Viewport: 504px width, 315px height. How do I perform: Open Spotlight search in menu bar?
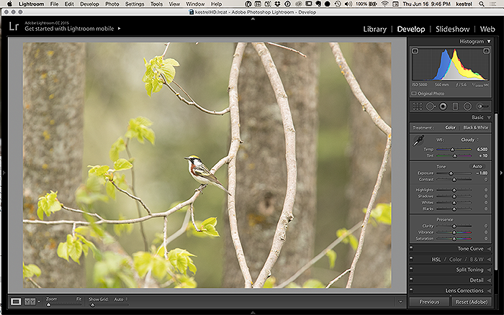[x=481, y=4]
